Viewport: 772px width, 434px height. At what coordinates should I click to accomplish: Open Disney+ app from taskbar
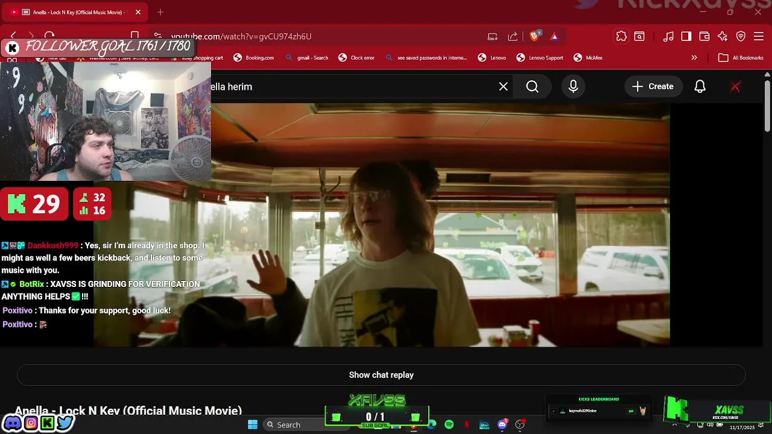(484, 425)
